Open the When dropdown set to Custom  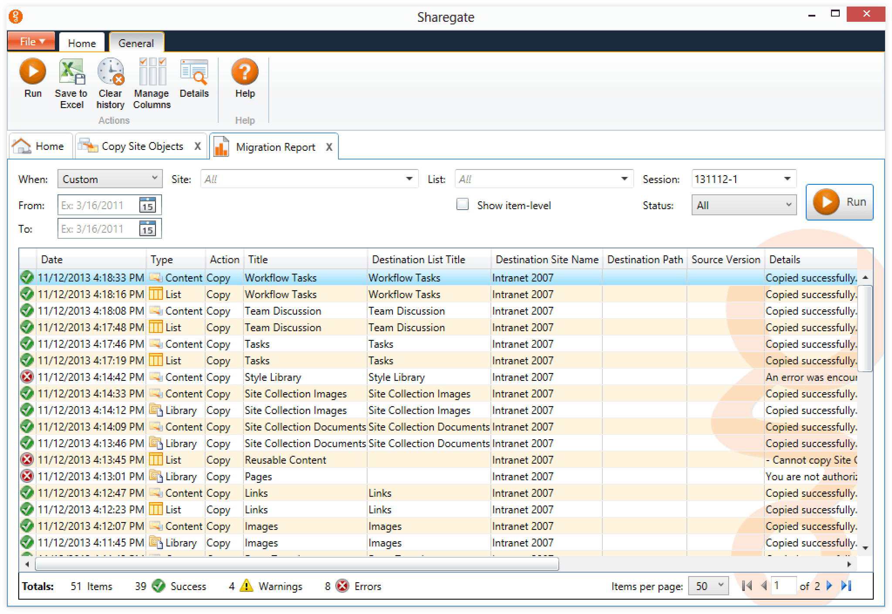(x=110, y=179)
